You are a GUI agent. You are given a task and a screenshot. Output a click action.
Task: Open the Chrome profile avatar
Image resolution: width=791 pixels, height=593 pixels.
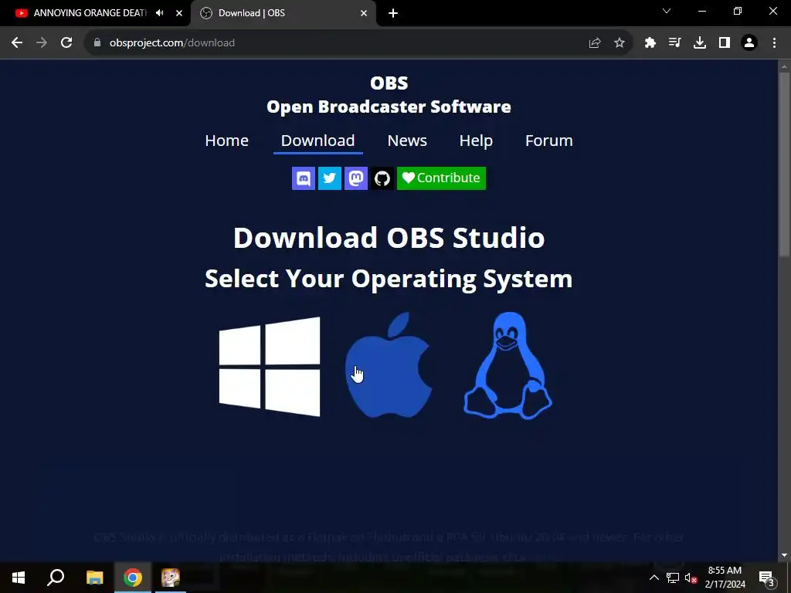(x=749, y=43)
